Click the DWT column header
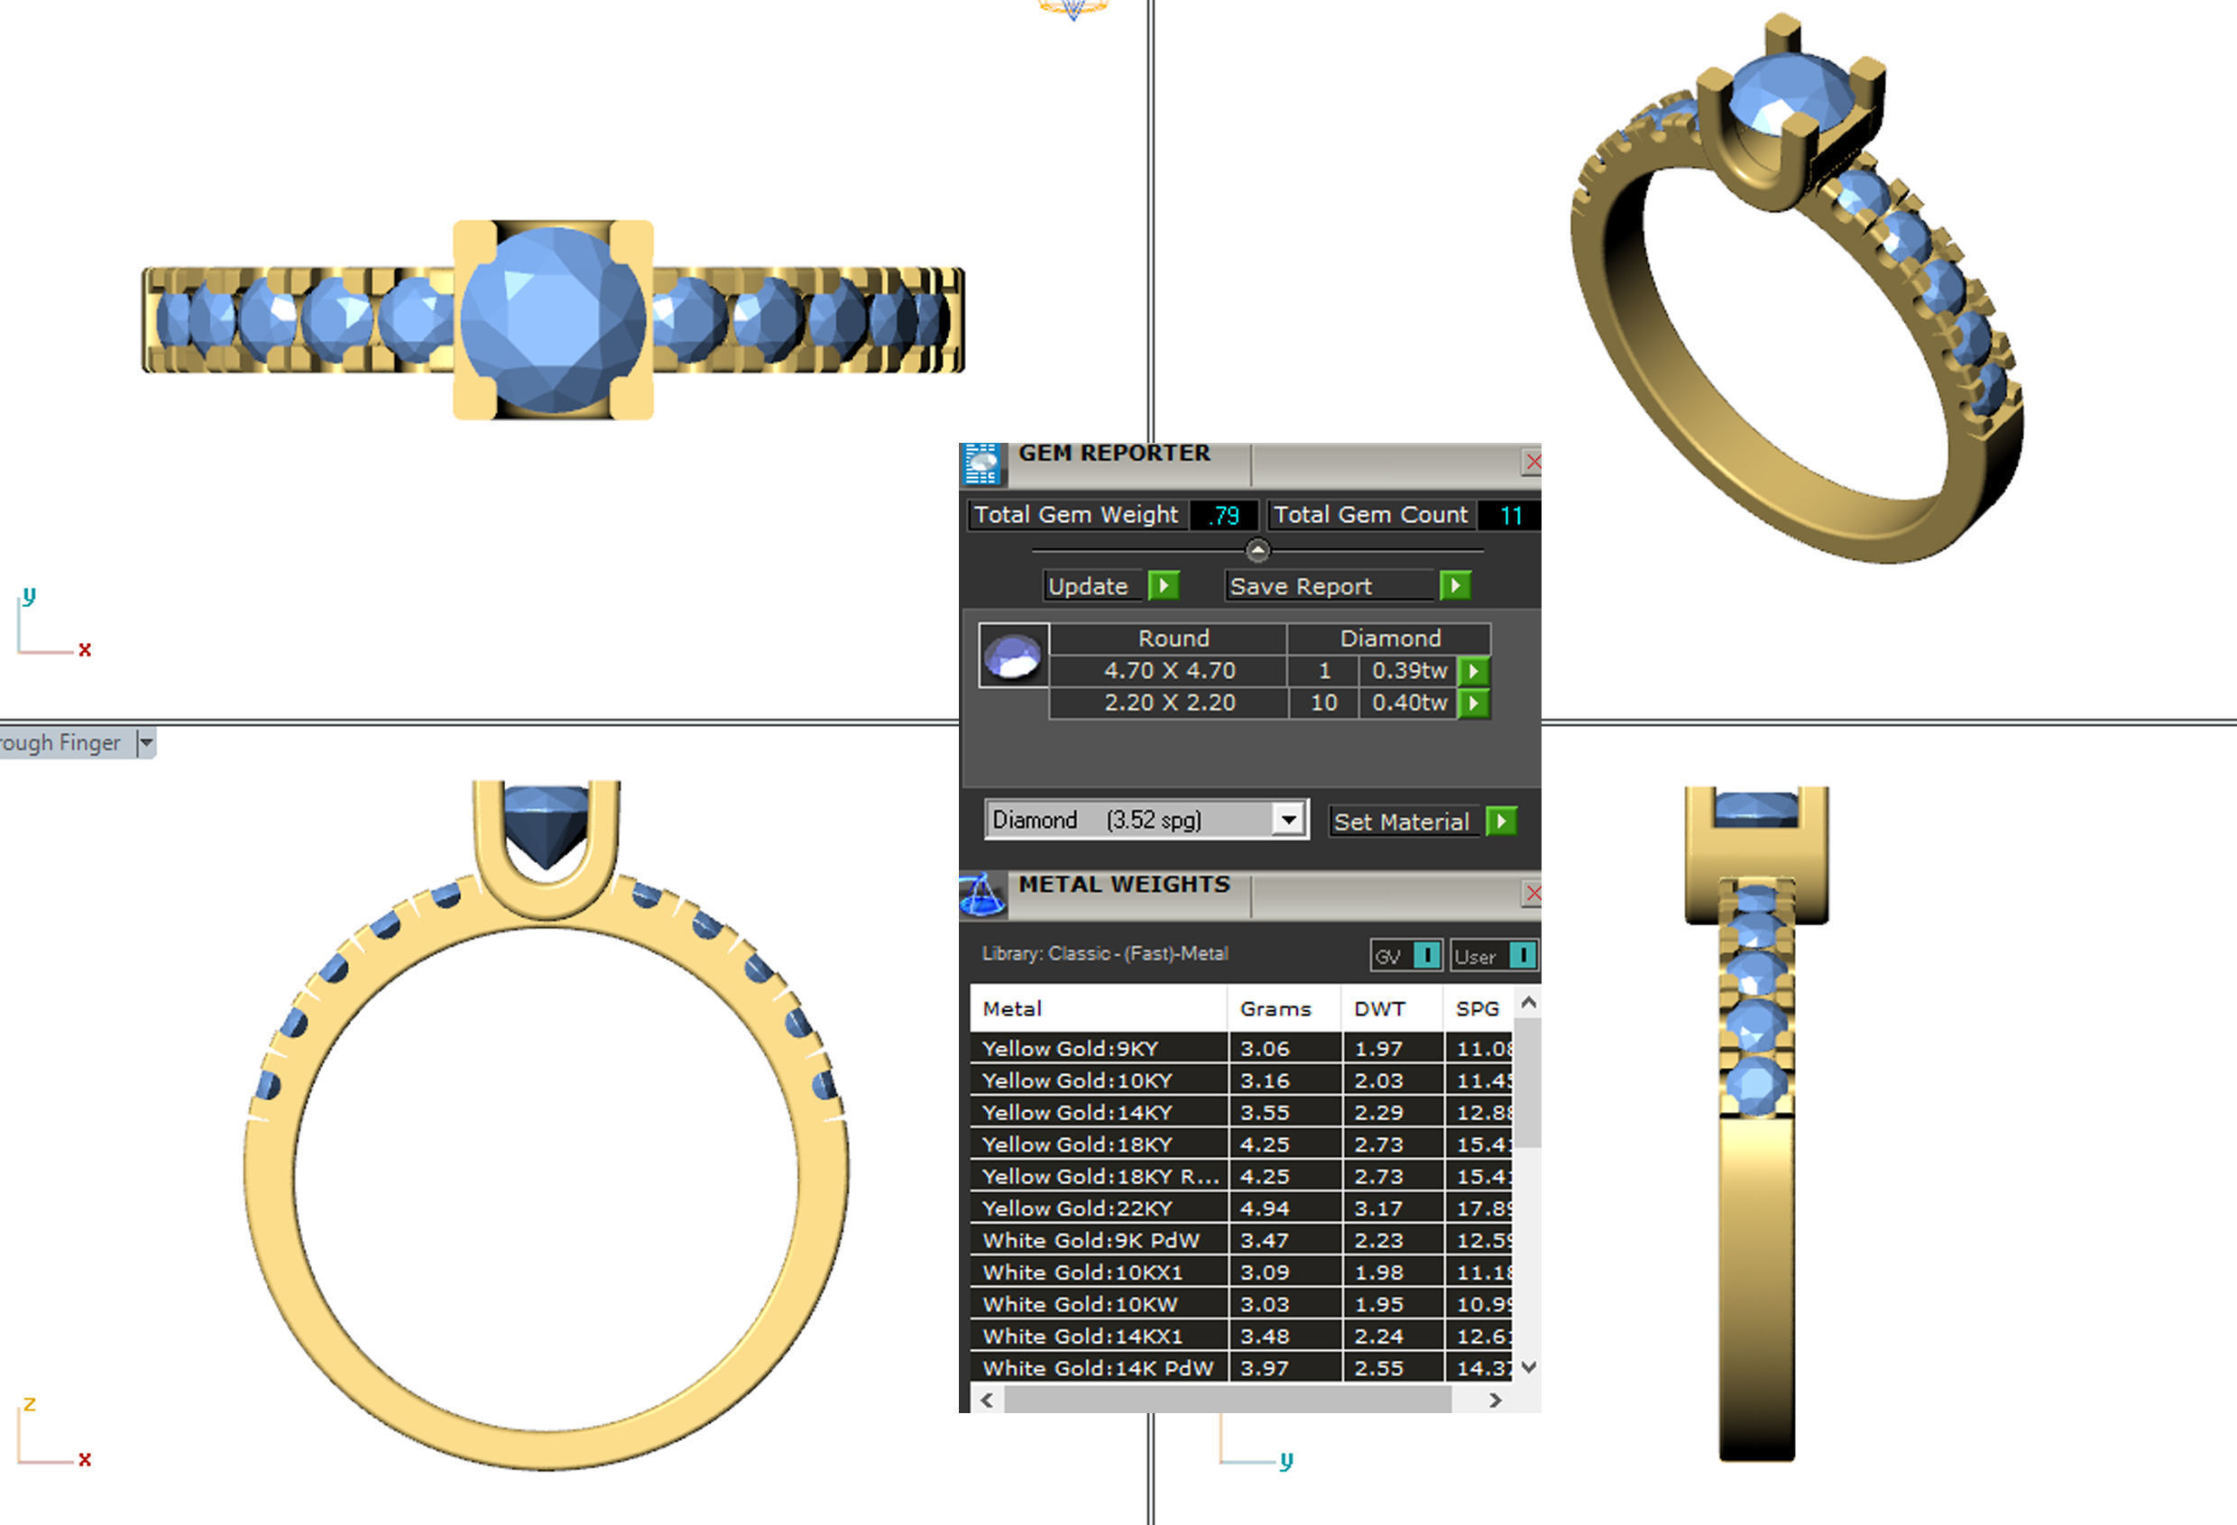 (x=1392, y=1008)
